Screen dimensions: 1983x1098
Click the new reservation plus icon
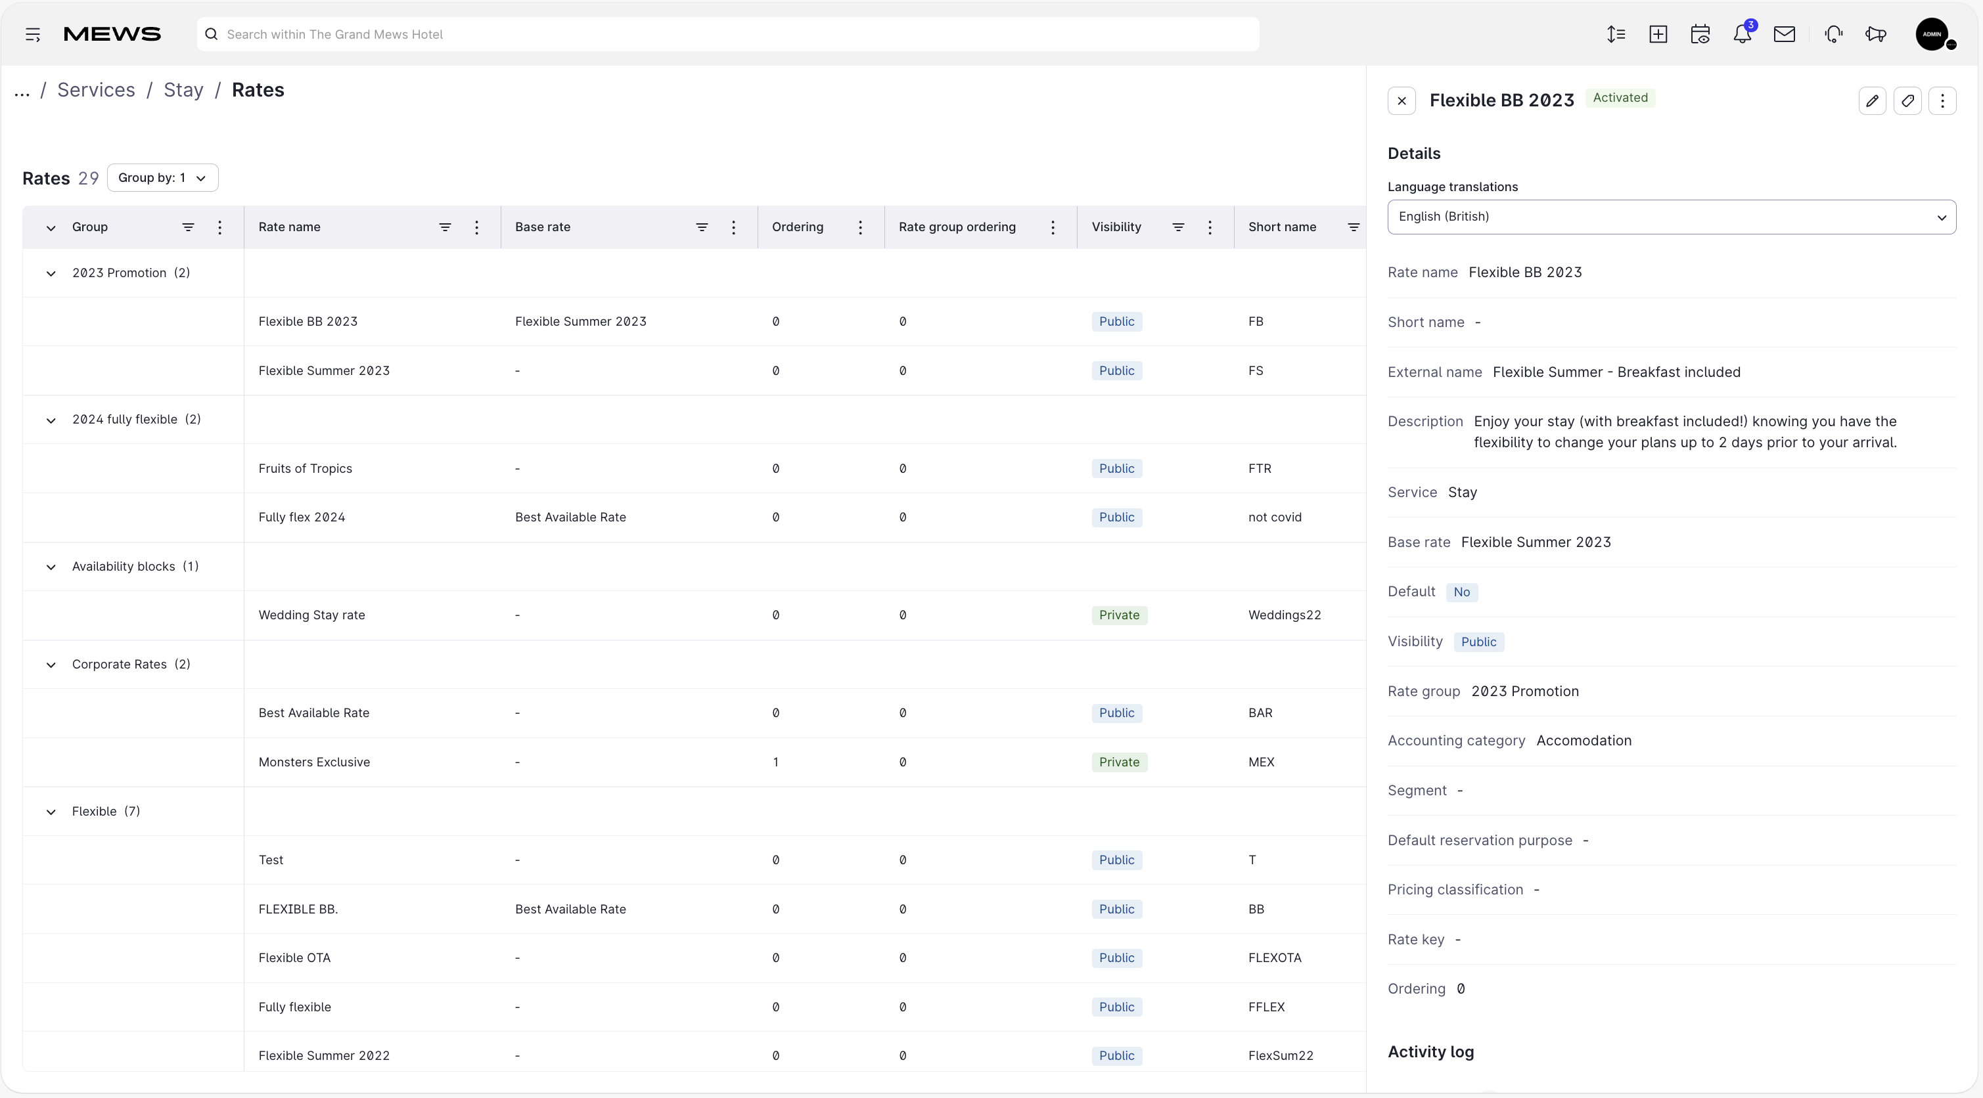pos(1658,35)
